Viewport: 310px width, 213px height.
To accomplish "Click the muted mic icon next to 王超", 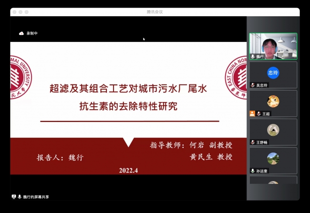I will (258, 114).
